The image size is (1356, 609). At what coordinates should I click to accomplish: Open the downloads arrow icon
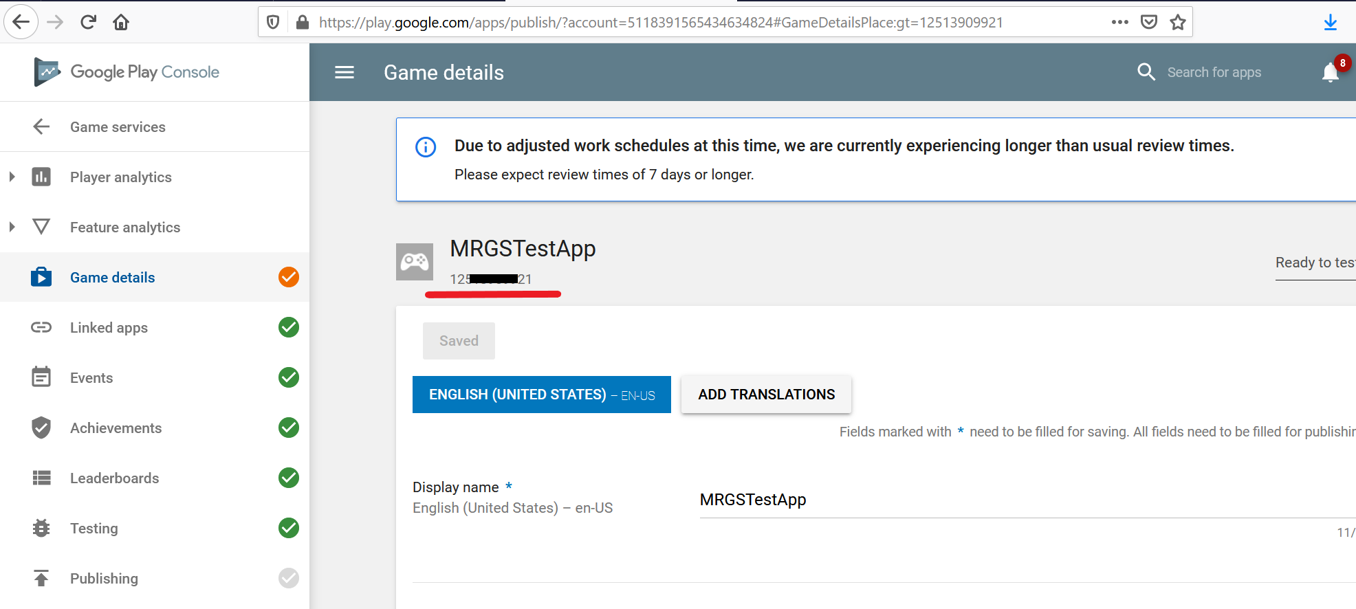1331,22
